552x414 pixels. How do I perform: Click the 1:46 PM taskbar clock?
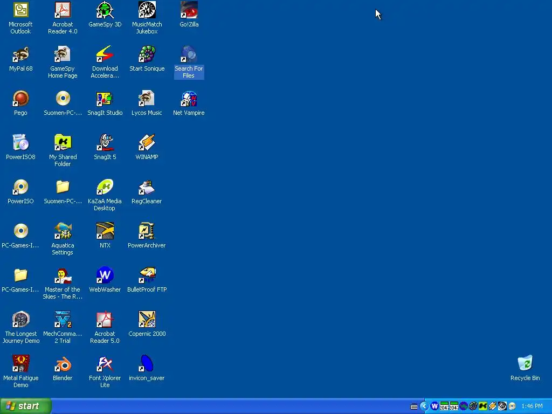[532, 406]
